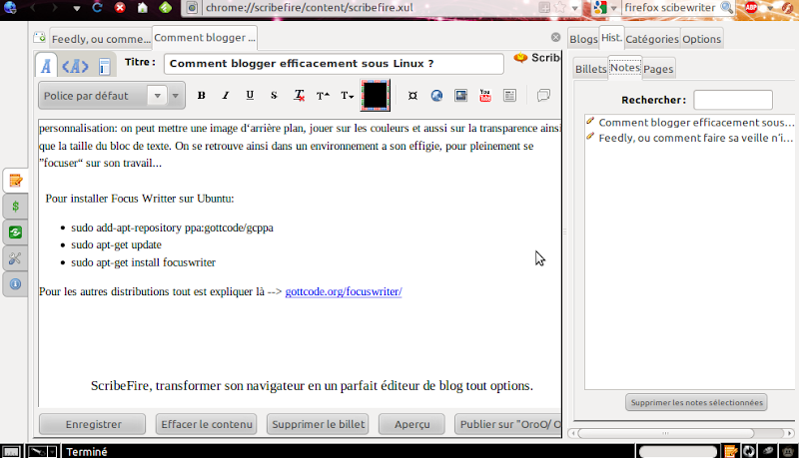Click the Firefox search box

669,8
